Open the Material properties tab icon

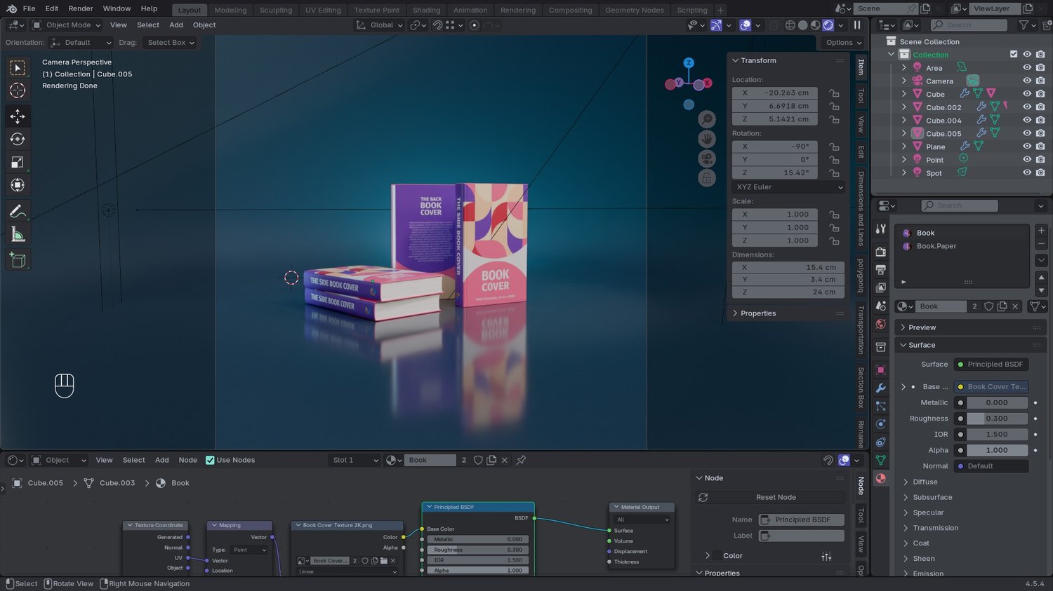(880, 478)
